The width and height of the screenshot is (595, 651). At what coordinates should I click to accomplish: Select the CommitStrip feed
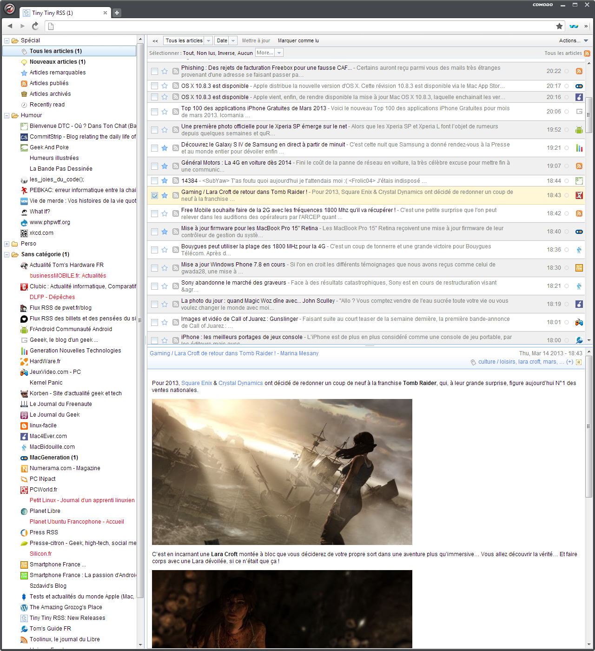pyautogui.click(x=83, y=137)
